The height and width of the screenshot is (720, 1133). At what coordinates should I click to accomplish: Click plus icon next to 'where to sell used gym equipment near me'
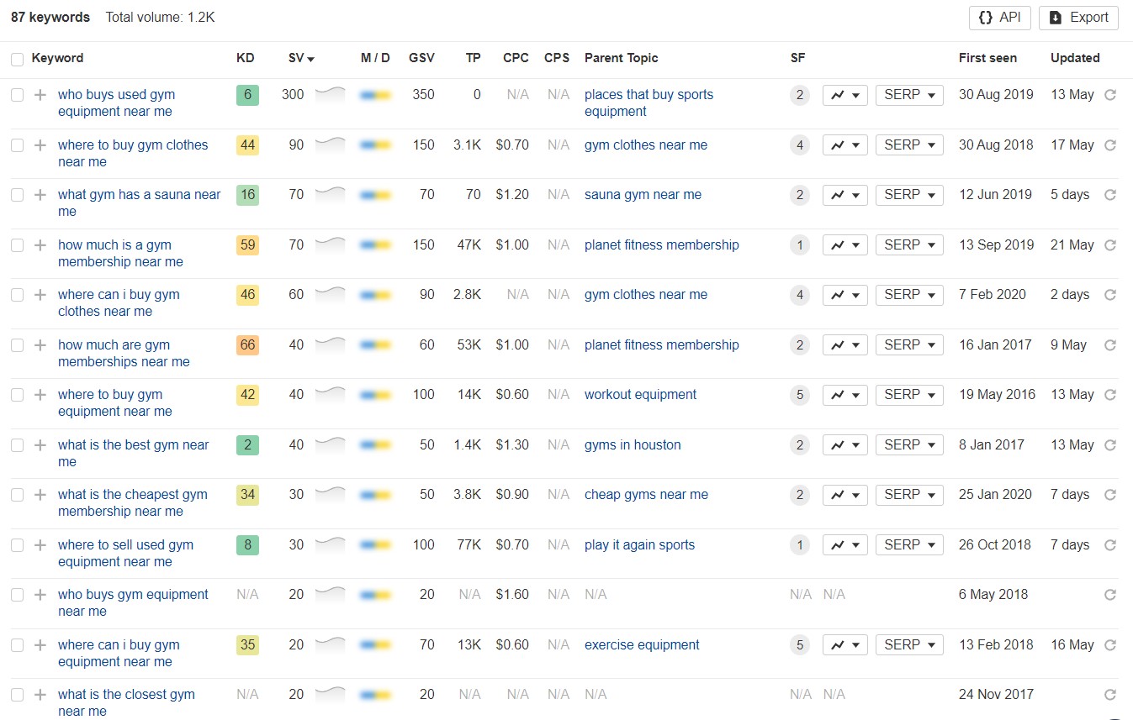click(40, 545)
